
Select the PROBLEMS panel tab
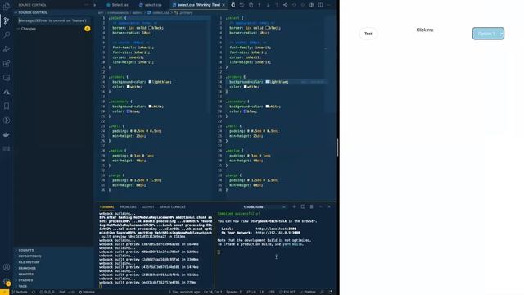[x=128, y=207]
